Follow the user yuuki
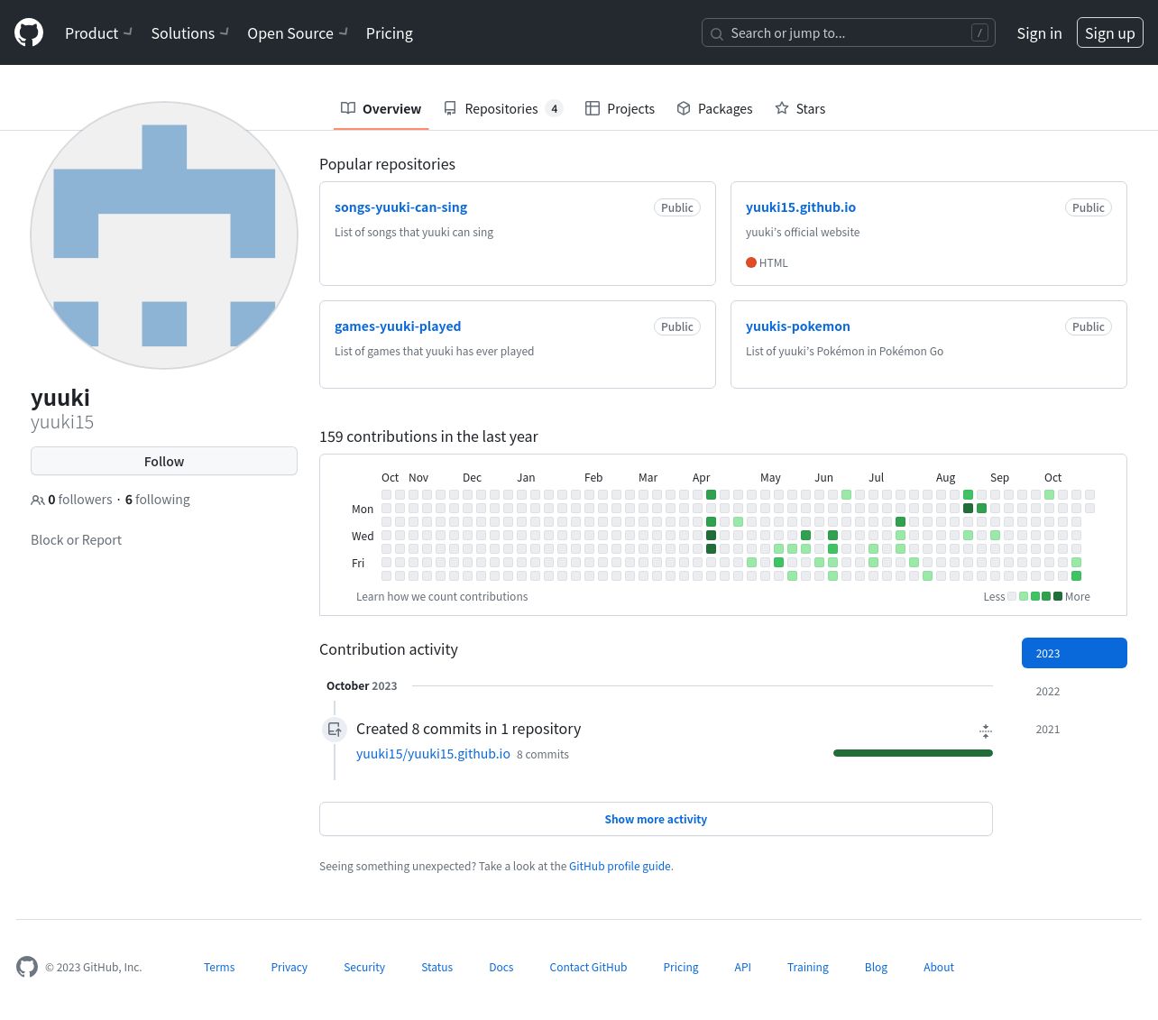 [164, 461]
